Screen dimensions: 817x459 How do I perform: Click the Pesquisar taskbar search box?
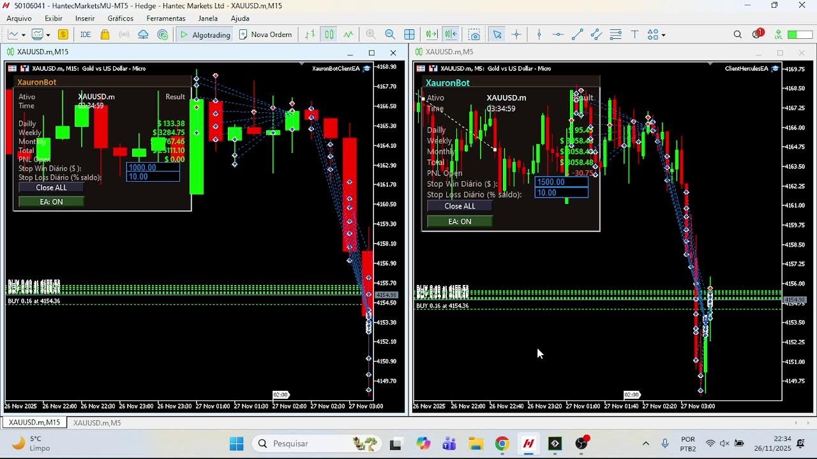tap(317, 444)
